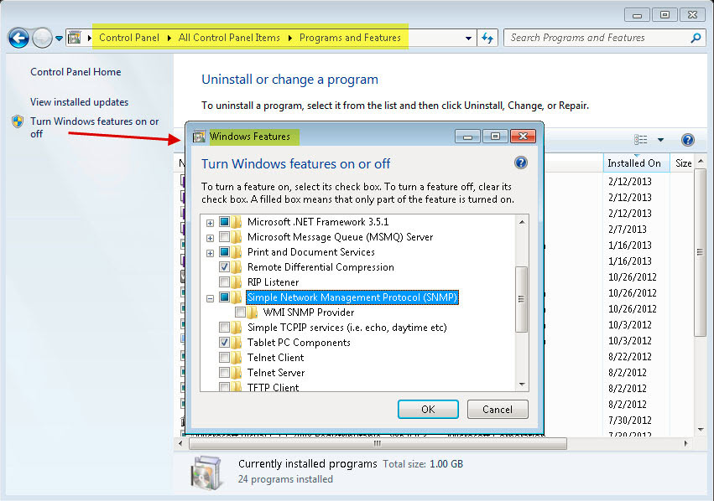Screen dimensions: 714x501
Task: Enable the RIP Listener checkbox
Action: tap(225, 281)
